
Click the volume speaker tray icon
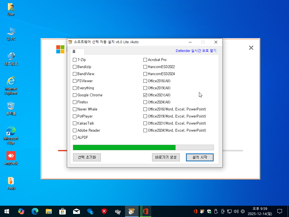tap(236, 211)
